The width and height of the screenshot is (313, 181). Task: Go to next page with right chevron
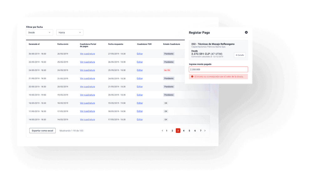point(205,131)
